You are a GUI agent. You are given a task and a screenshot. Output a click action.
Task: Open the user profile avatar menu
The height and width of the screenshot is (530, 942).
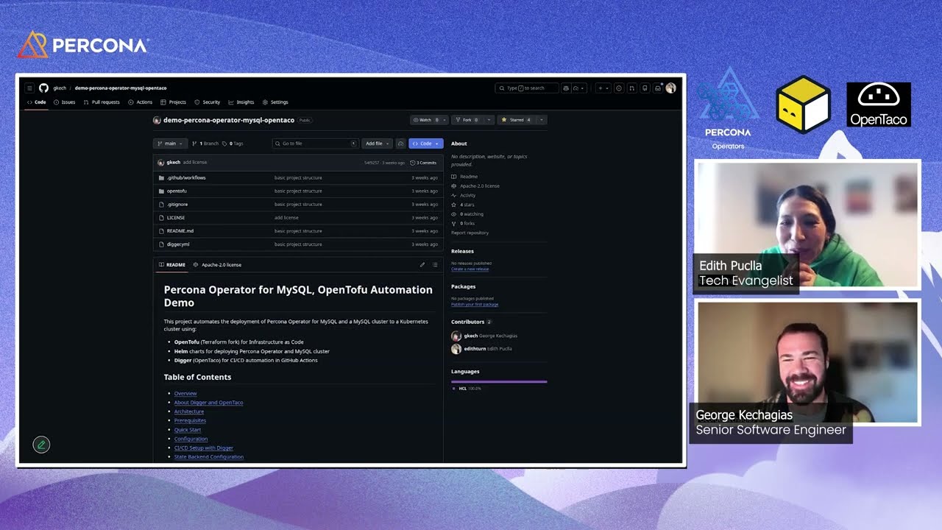click(670, 88)
